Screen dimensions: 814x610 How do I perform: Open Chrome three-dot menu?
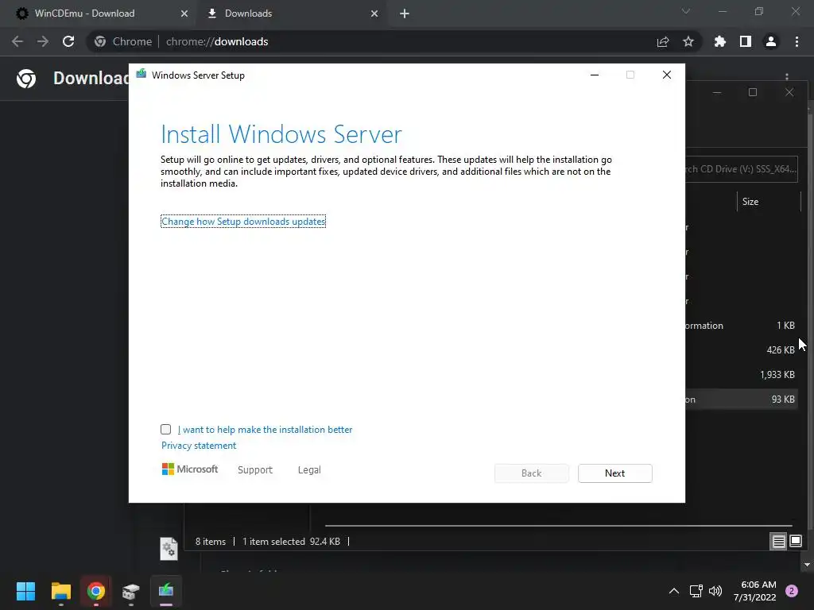(797, 41)
